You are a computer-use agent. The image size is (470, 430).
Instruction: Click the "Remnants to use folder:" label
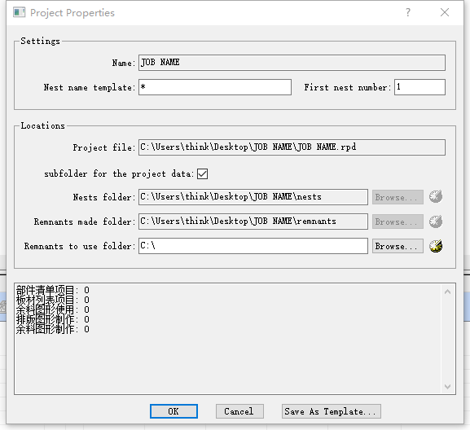(x=80, y=246)
